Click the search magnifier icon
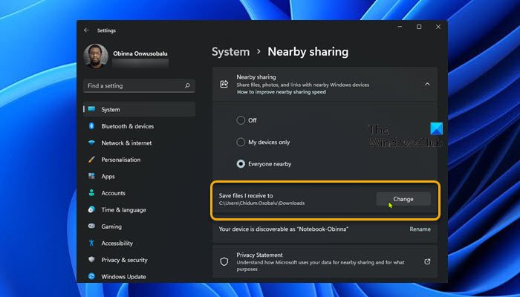Image resolution: width=520 pixels, height=297 pixels. [x=187, y=86]
